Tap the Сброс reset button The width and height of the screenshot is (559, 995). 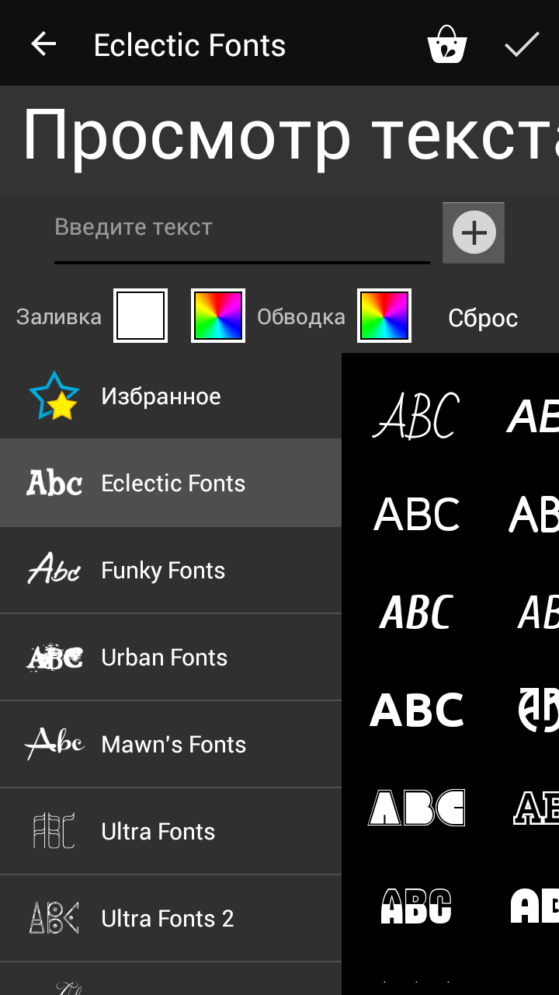(x=483, y=318)
